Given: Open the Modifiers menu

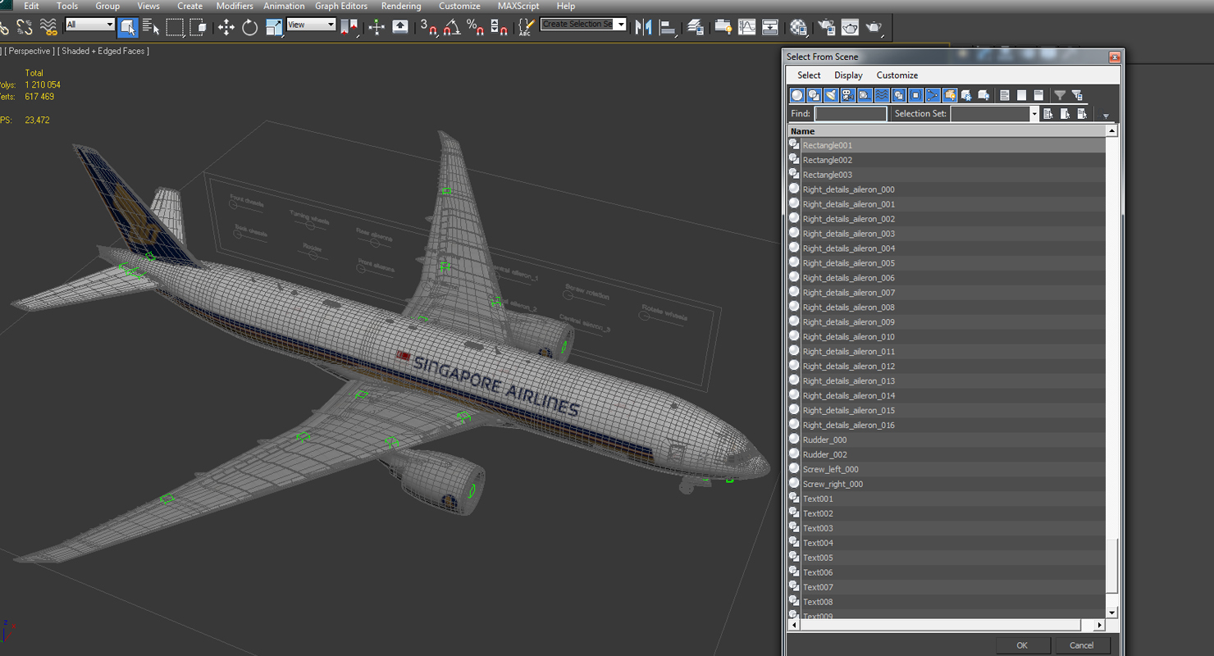Looking at the screenshot, I should (x=235, y=6).
